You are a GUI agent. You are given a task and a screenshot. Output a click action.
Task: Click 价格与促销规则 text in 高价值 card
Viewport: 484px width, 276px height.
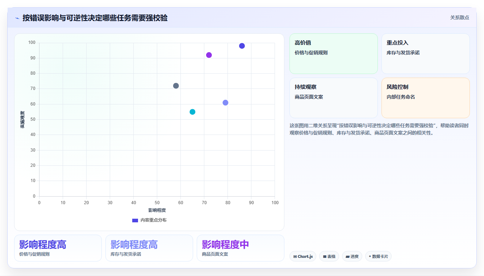(x=311, y=53)
